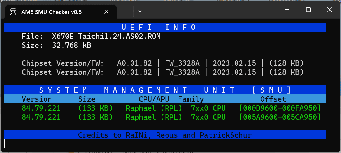Open a new terminal tab
341x153 pixels.
pos(126,11)
